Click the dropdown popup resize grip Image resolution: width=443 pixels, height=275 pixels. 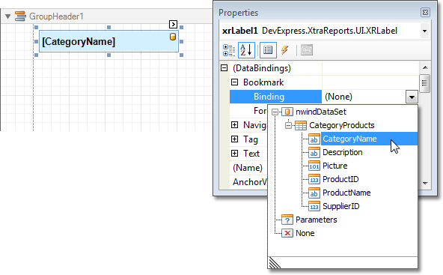[275, 263]
